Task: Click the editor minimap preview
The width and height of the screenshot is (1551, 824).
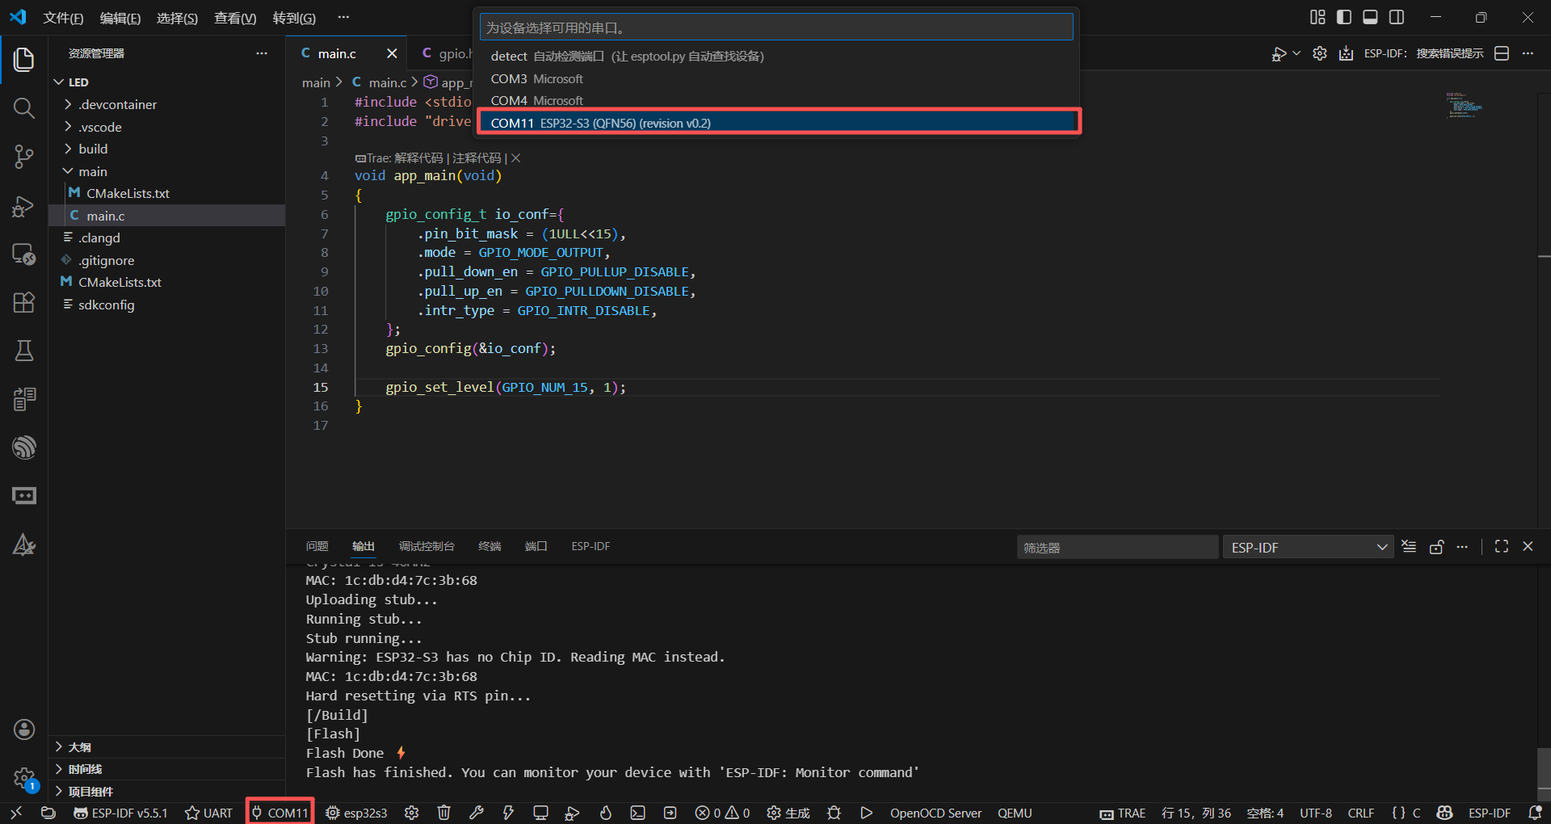Action: tap(1465, 106)
